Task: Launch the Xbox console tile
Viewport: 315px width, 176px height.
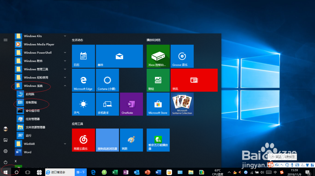Action: (158, 56)
